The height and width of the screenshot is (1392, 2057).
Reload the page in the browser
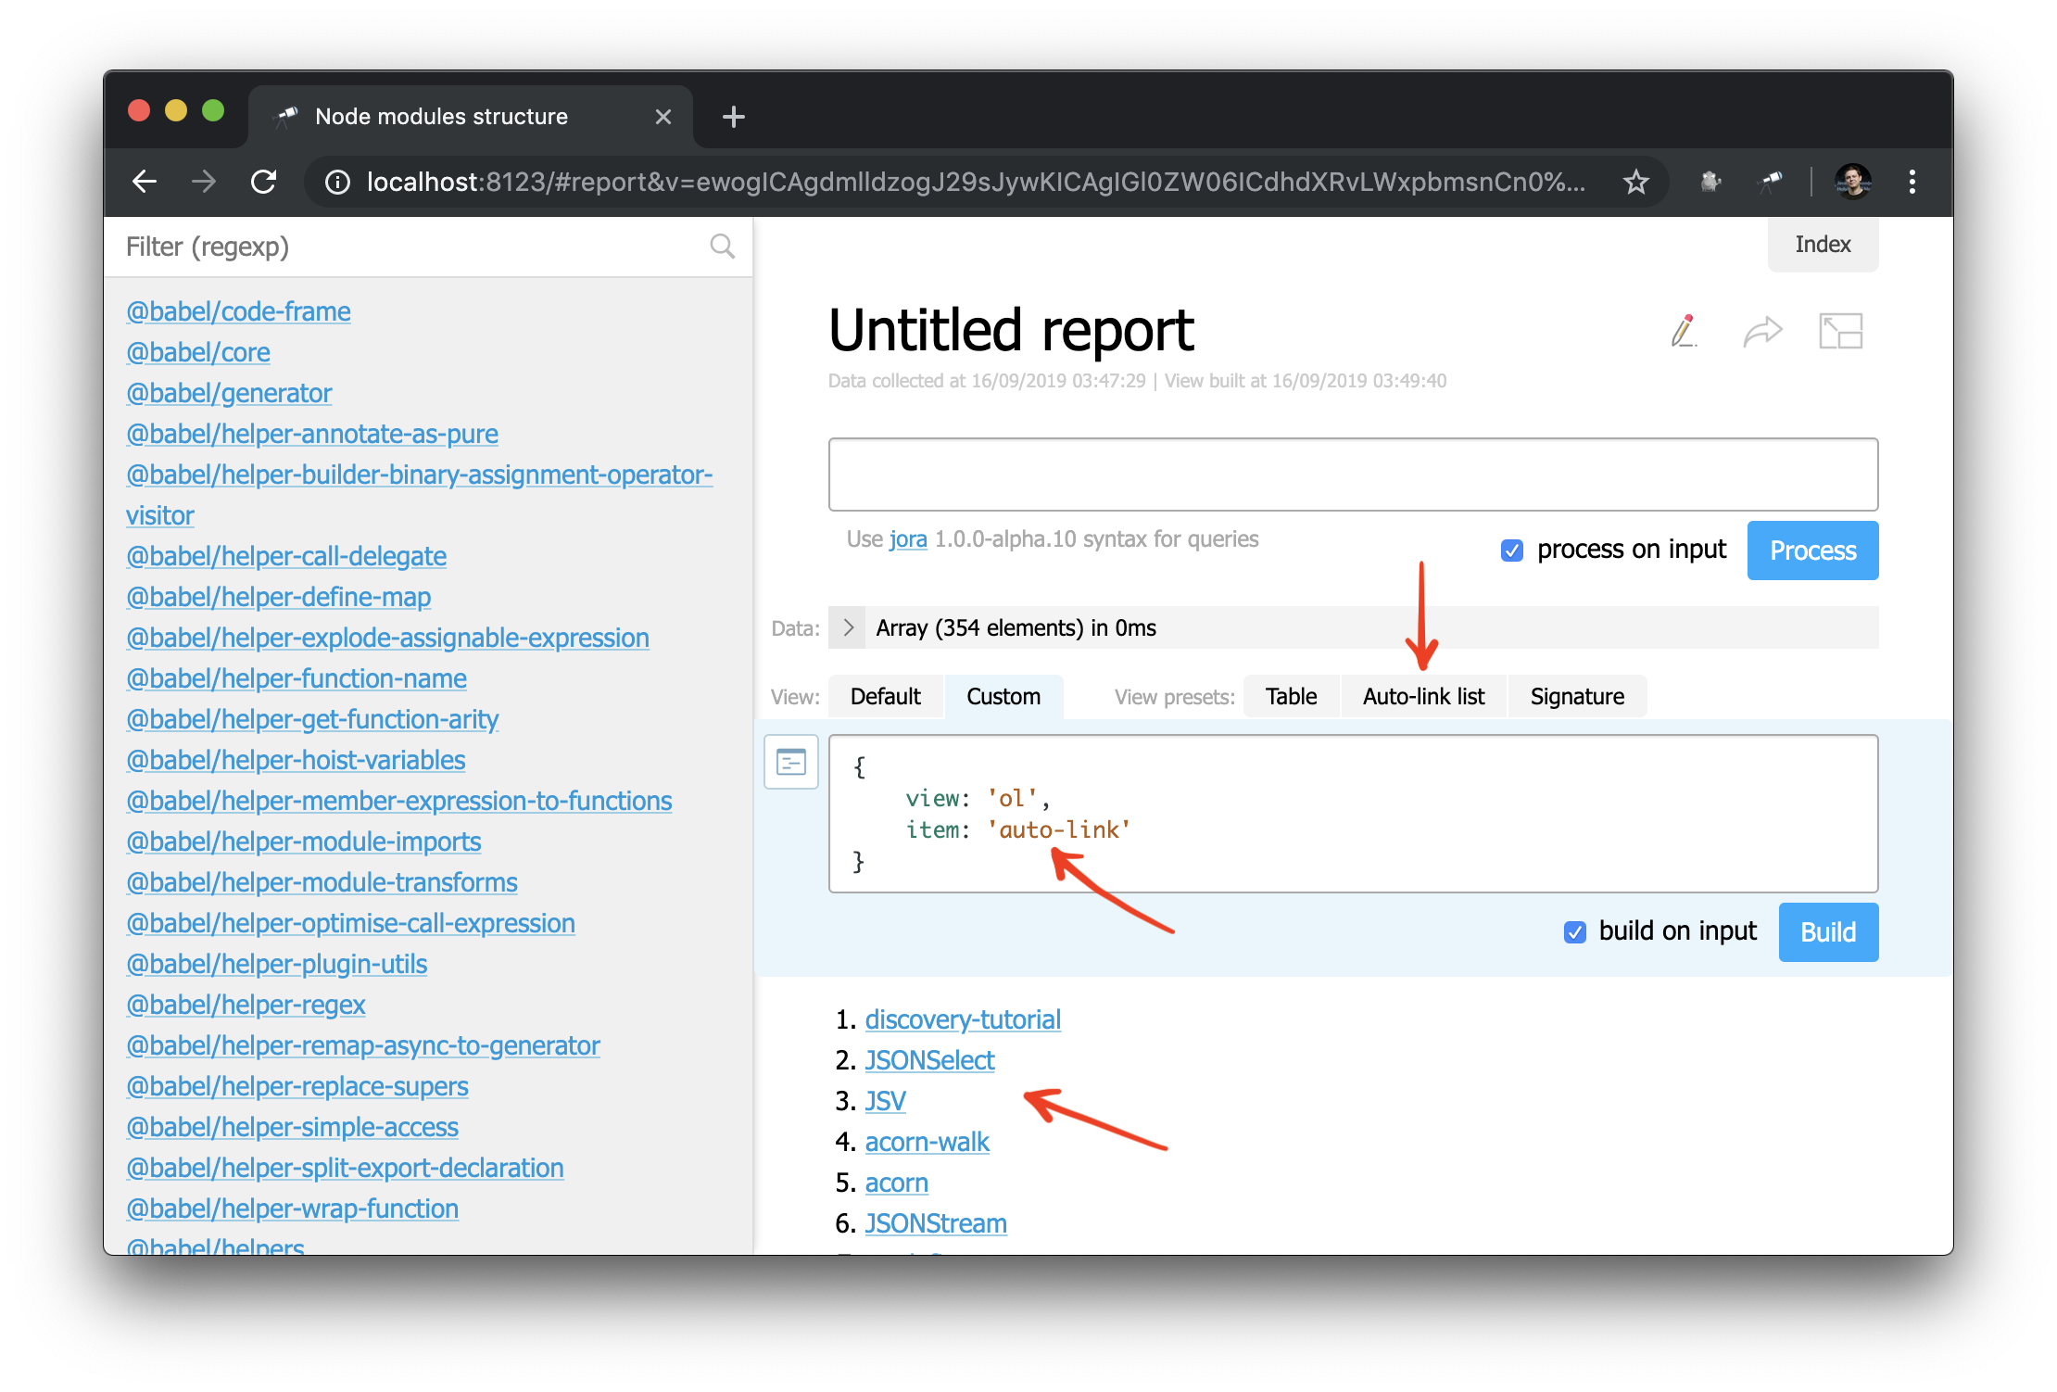tap(264, 182)
